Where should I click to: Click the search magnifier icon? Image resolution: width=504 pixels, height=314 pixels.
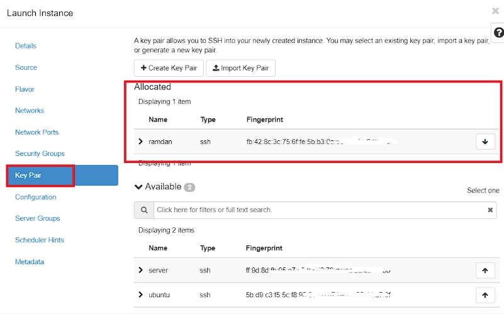pyautogui.click(x=144, y=210)
